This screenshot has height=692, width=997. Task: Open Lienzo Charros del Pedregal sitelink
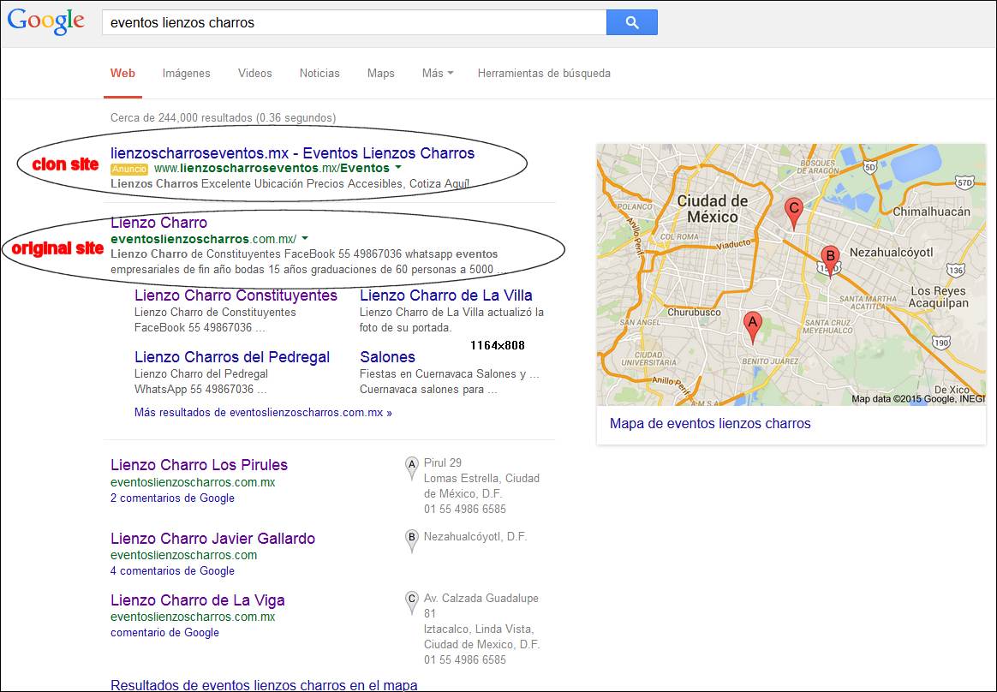click(232, 357)
